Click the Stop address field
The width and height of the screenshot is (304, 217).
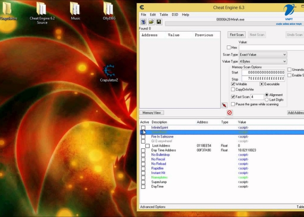pyautogui.click(x=263, y=79)
